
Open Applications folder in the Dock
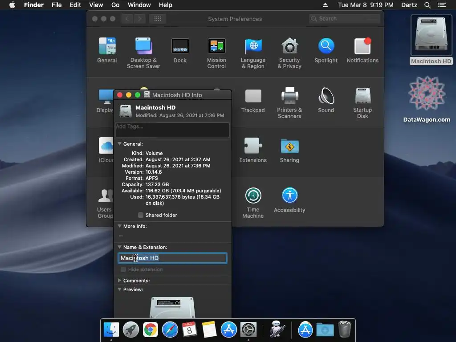(x=305, y=330)
